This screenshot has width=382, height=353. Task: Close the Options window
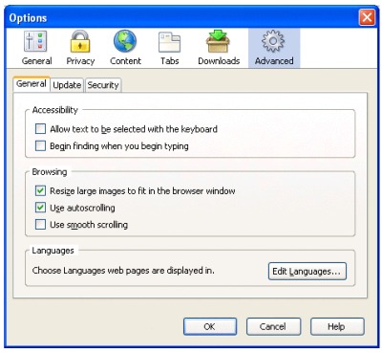click(367, 17)
